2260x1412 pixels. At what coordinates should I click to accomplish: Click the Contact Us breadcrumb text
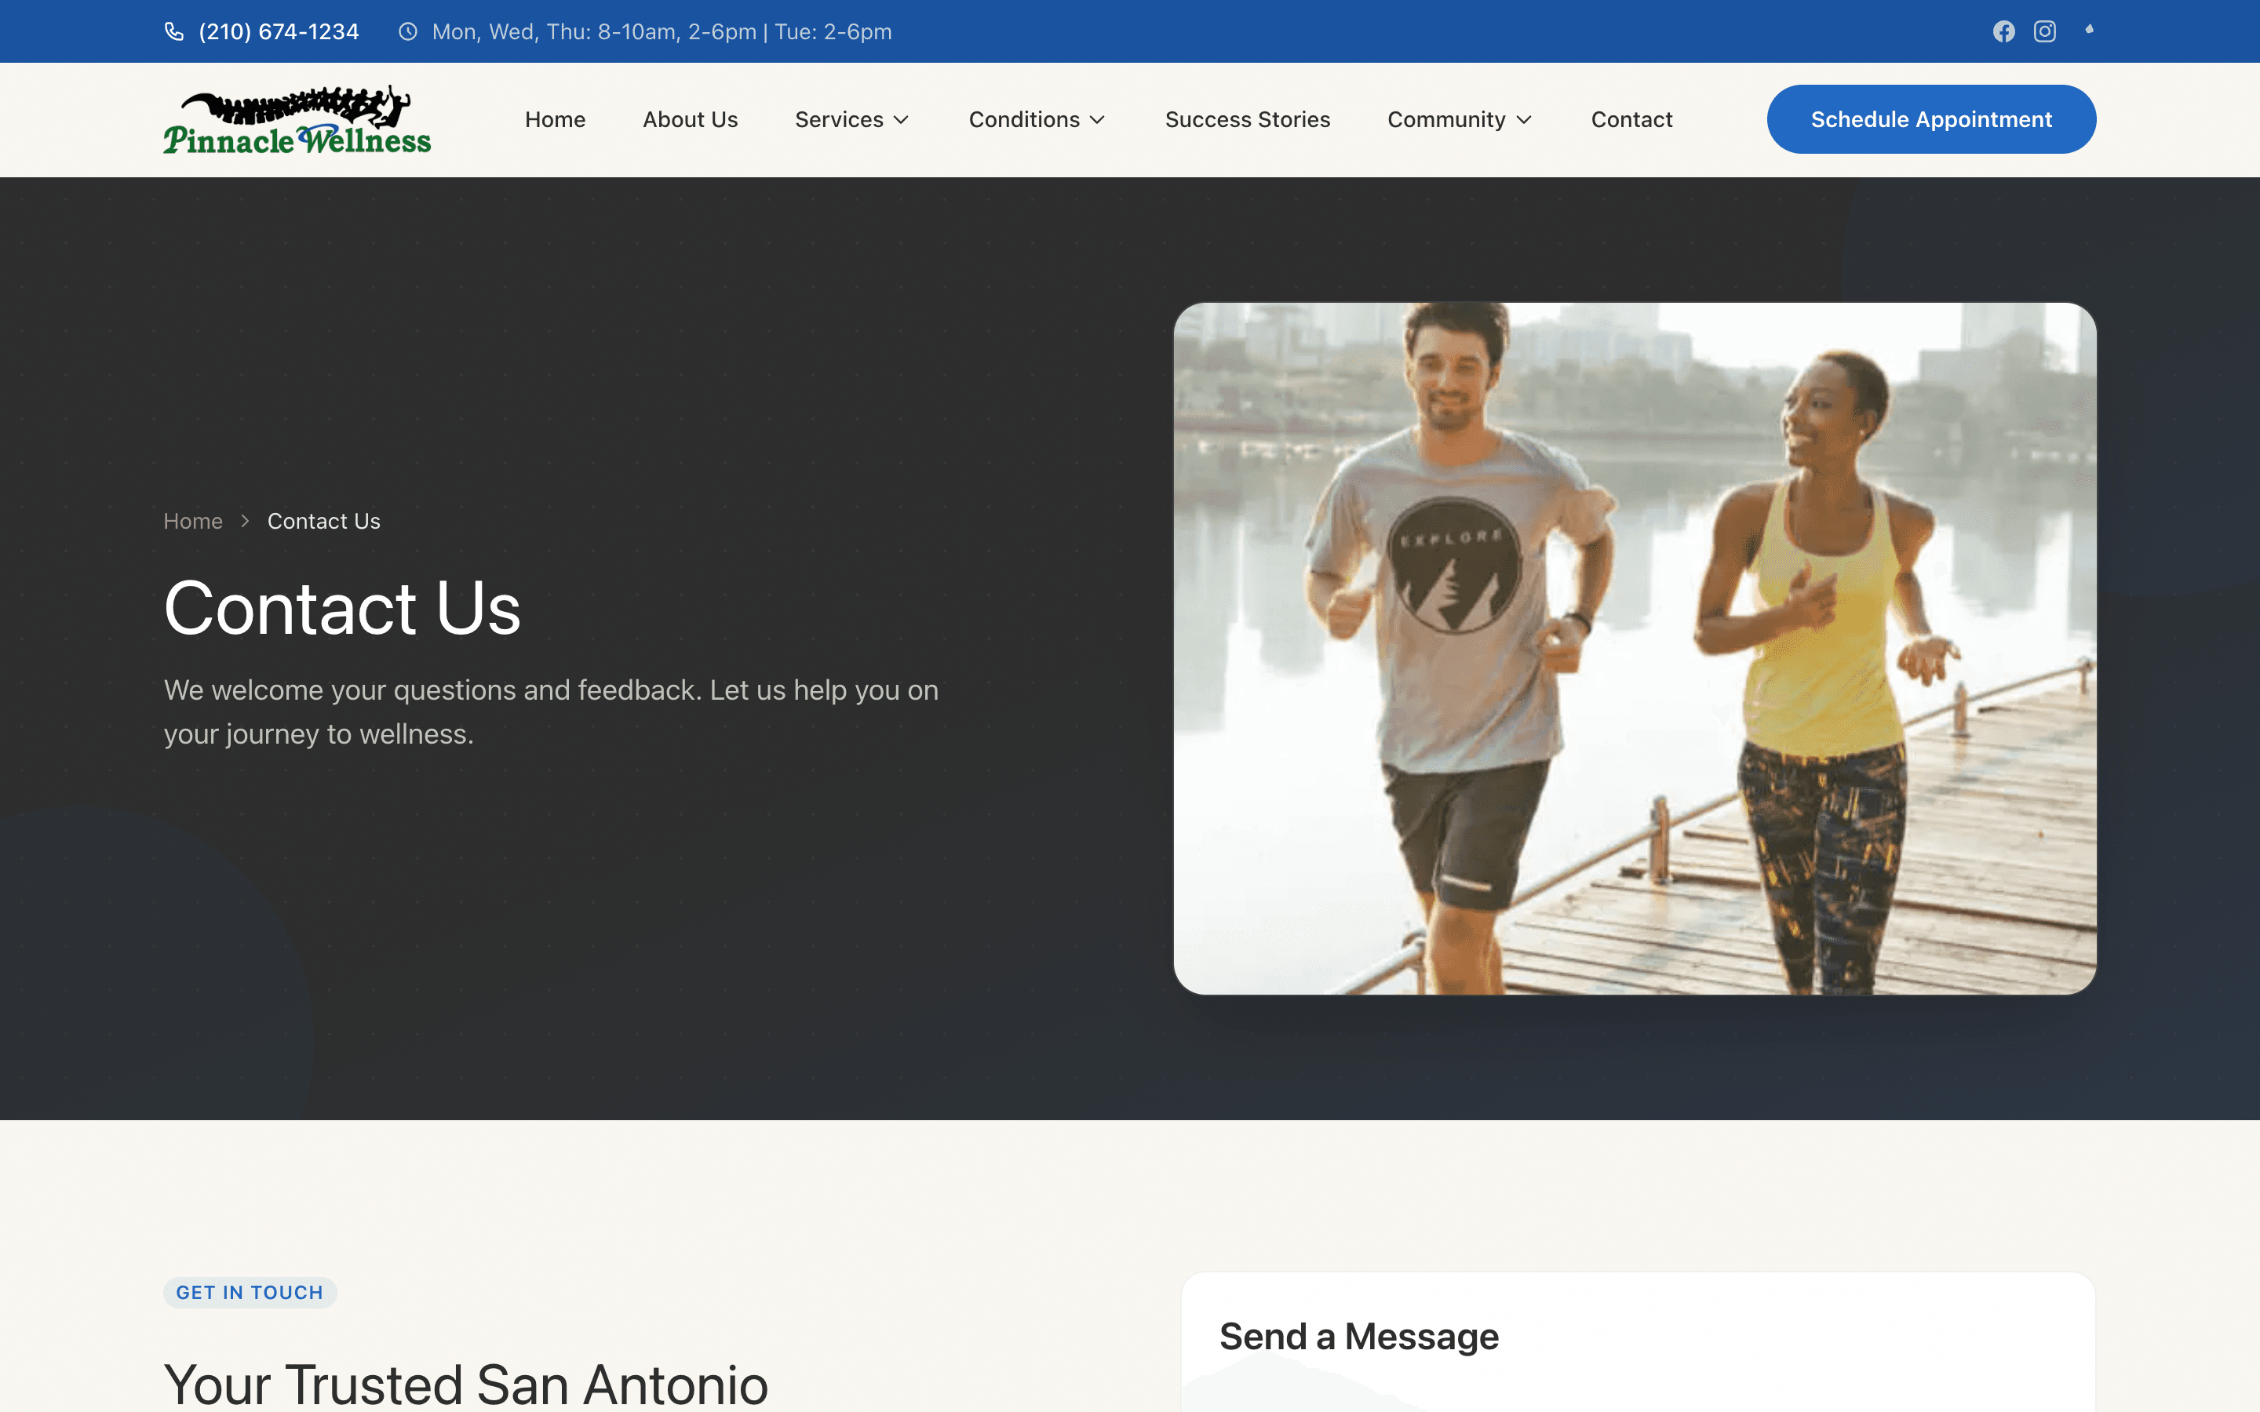click(x=323, y=521)
